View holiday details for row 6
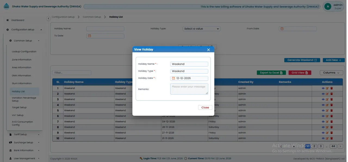The width and height of the screenshot is (348, 162). pyautogui.click(x=323, y=116)
